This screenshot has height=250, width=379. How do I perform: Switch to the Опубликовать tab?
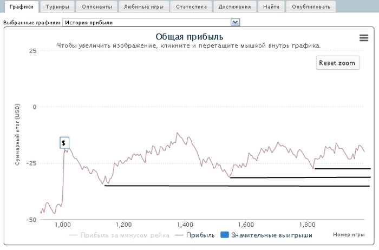coord(311,6)
